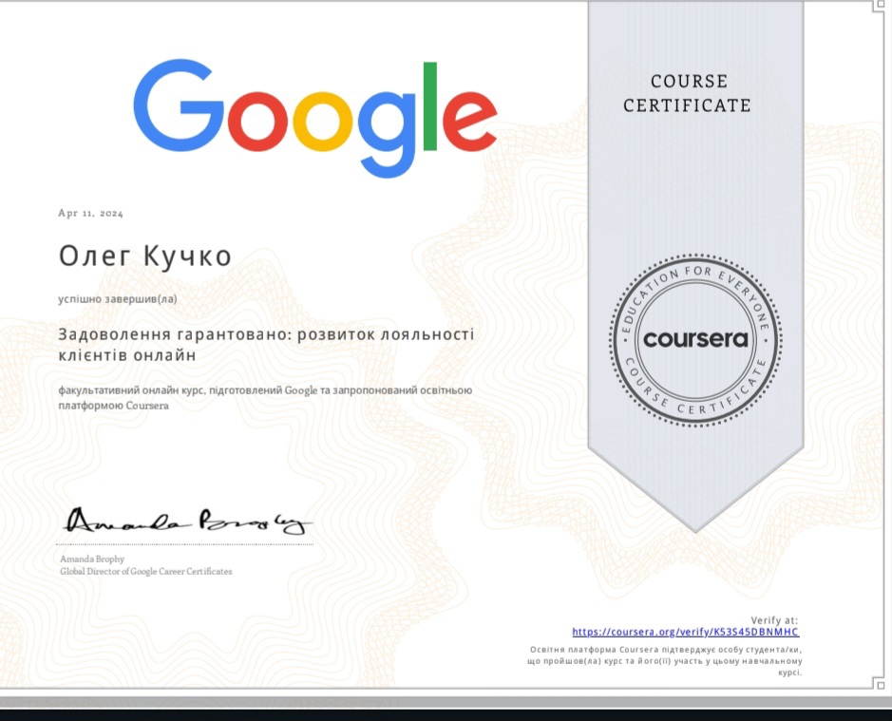Click the Google logo
892x721 pixels.
point(315,118)
